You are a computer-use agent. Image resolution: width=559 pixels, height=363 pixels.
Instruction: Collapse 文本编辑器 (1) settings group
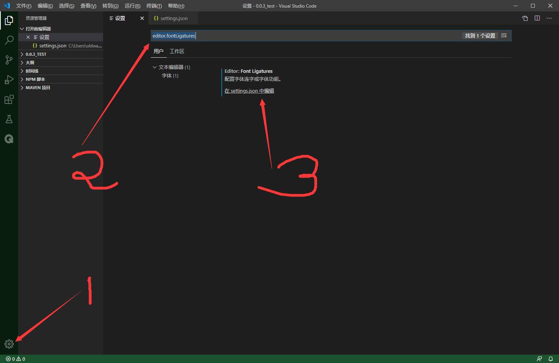click(x=155, y=67)
